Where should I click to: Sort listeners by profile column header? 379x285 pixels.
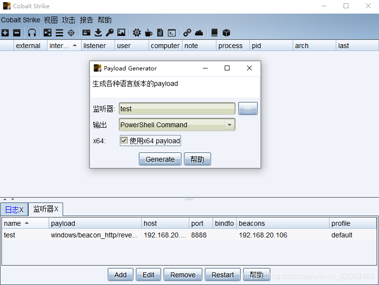point(353,223)
